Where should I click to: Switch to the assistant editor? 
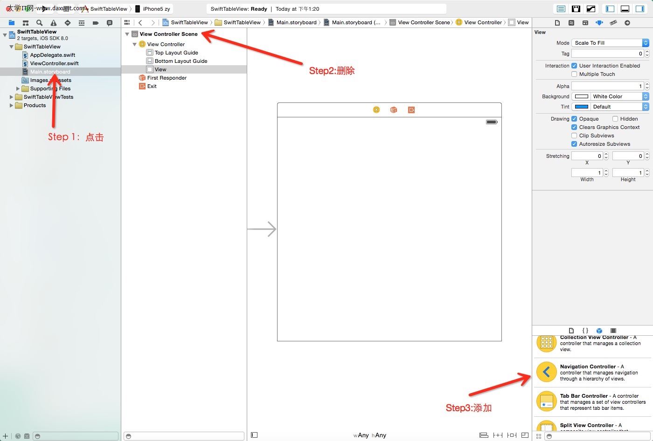pyautogui.click(x=576, y=9)
